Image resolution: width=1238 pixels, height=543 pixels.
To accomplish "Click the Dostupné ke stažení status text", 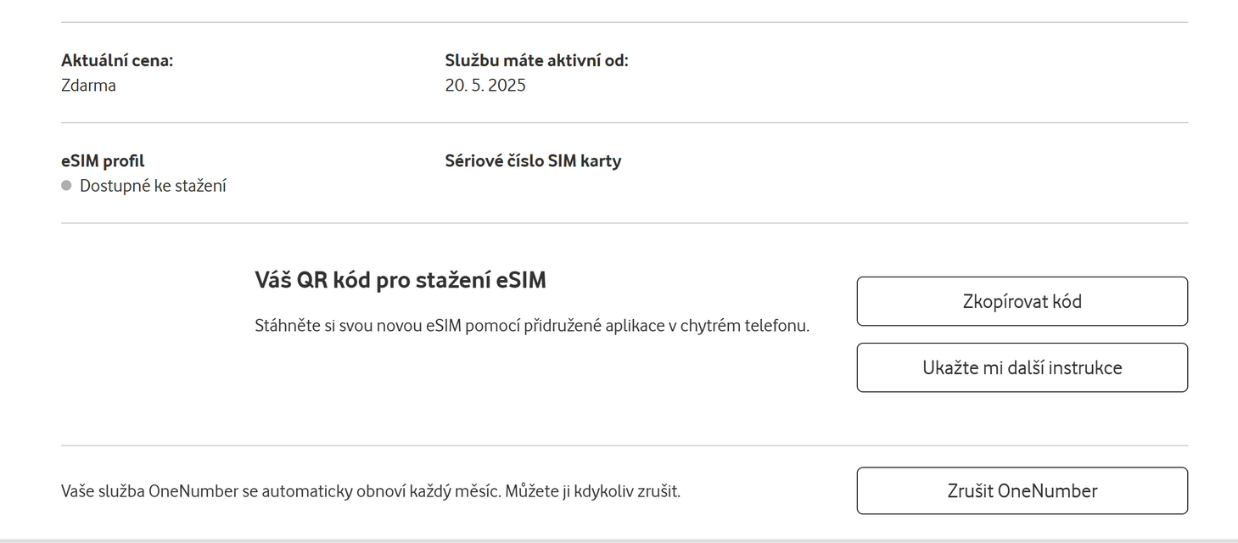I will [x=153, y=186].
